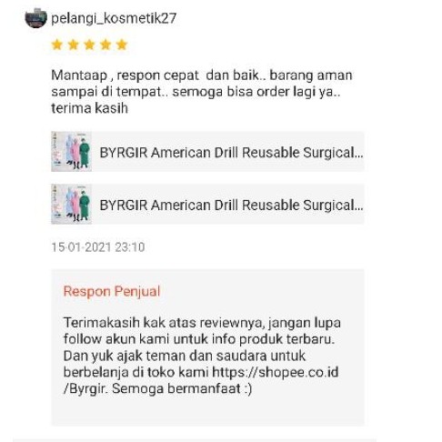Click the Respon Penjual heading
This screenshot has height=442, width=442.
112,291
